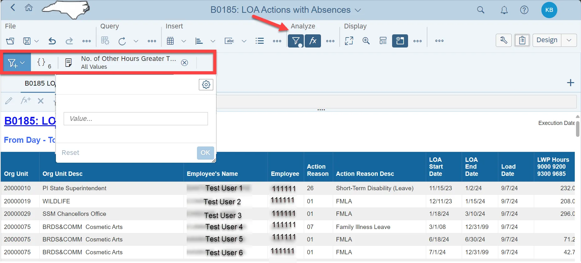This screenshot has width=581, height=263.
Task: Click the Value input field
Action: [x=135, y=119]
